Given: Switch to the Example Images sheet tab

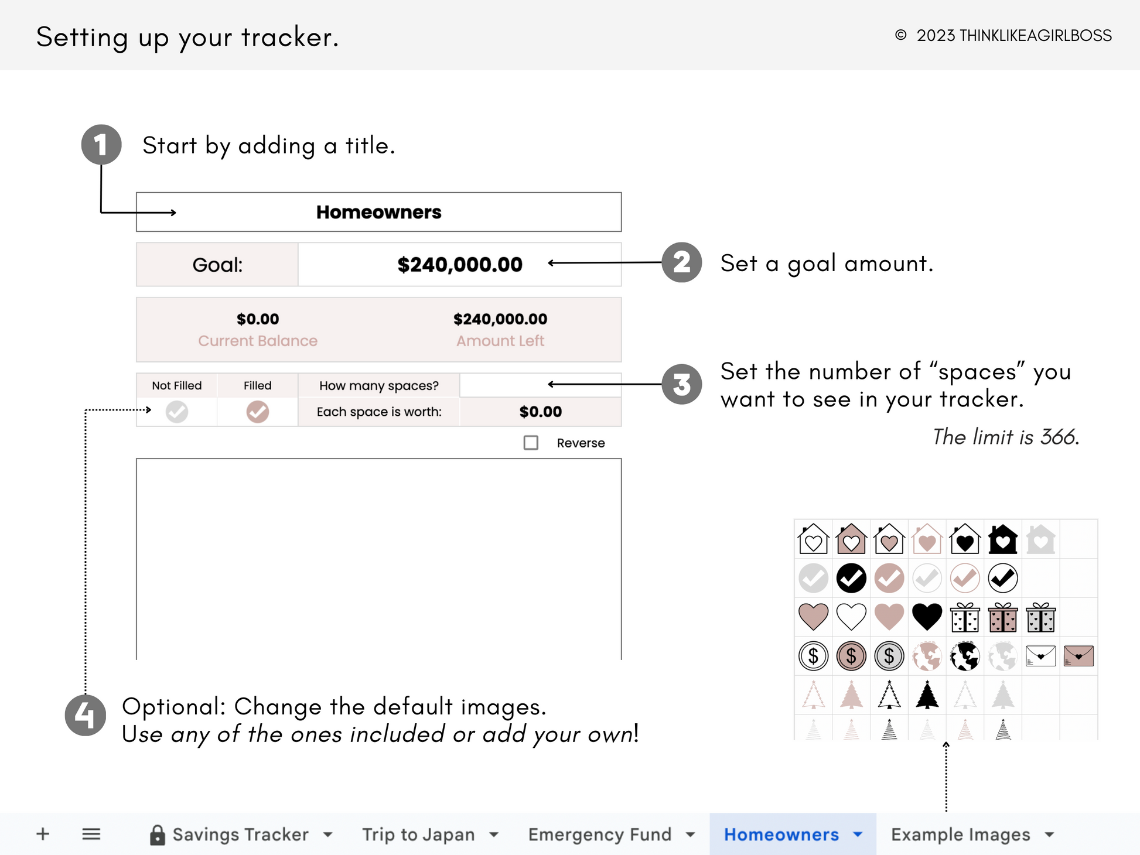Looking at the screenshot, I should pos(960,835).
